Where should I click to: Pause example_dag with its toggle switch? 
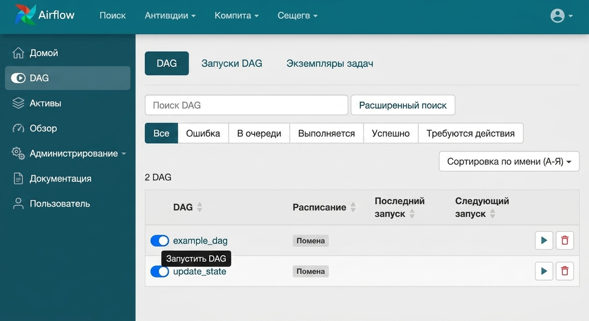[159, 241]
